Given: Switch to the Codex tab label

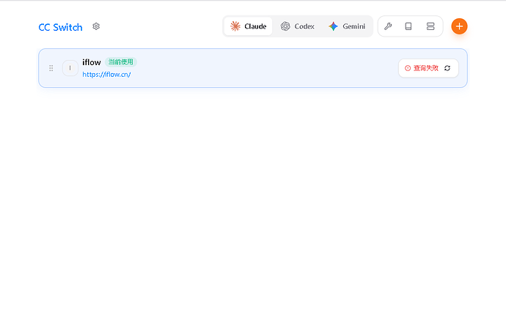Looking at the screenshot, I should (x=304, y=26).
